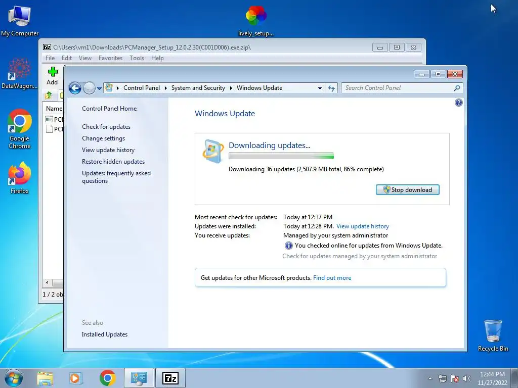Open Favorites menu in 7-Zip window
The height and width of the screenshot is (388, 518).
(x=110, y=58)
